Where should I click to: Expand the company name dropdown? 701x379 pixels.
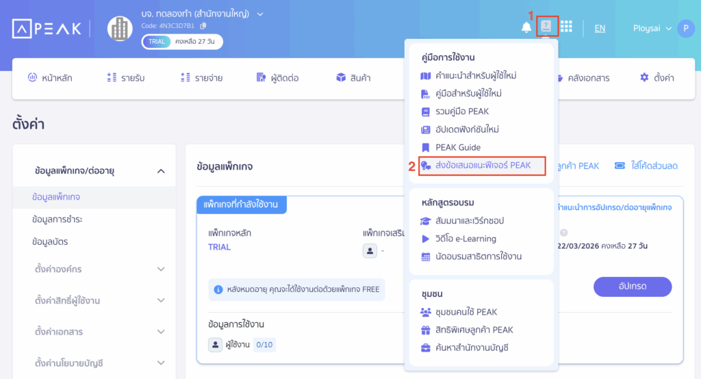(260, 14)
